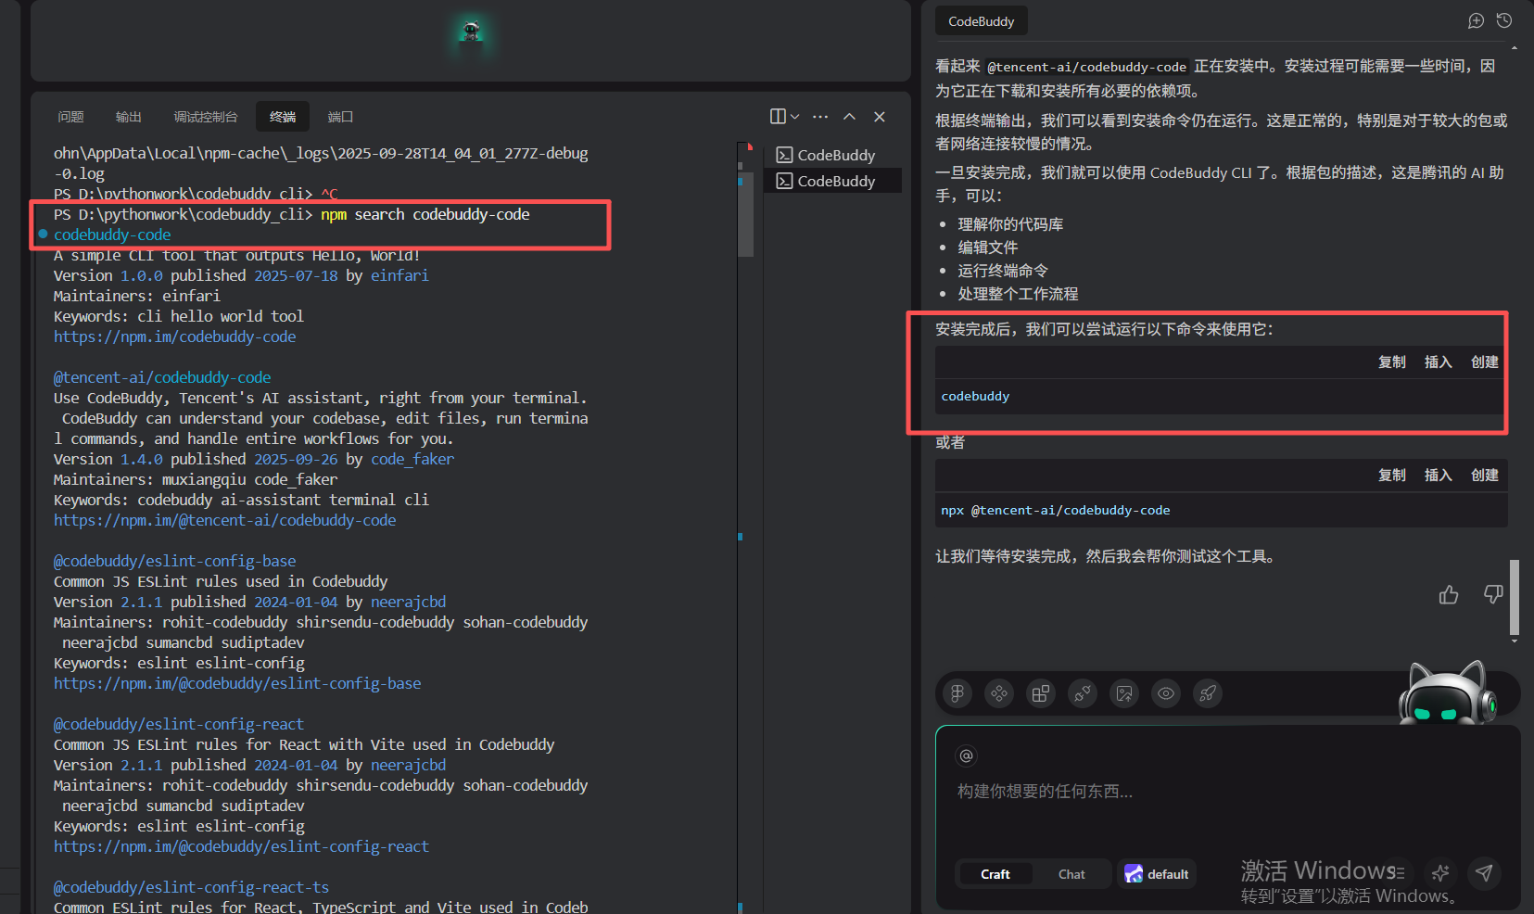Viewport: 1534px width, 914px height.
Task: Give the response a thumbs up
Action: 1449,594
